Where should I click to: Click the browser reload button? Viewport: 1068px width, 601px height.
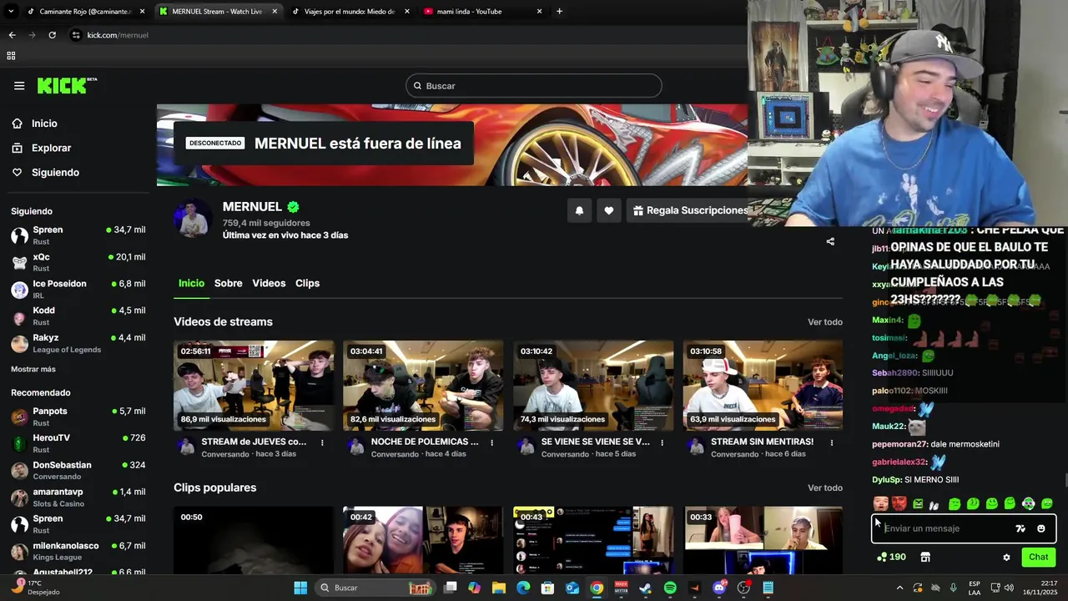tap(52, 35)
